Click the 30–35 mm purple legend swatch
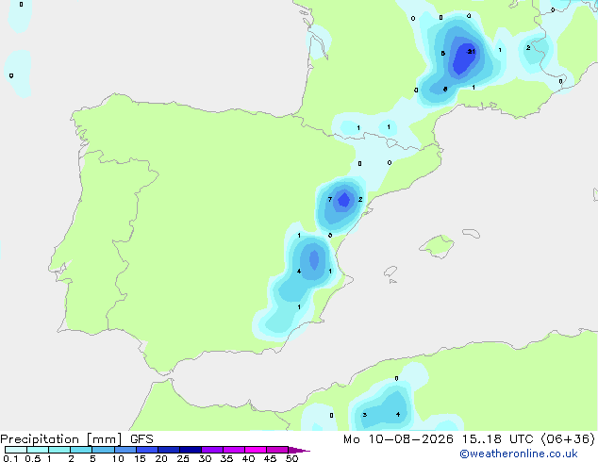This screenshot has height=462, width=598. pos(212,450)
